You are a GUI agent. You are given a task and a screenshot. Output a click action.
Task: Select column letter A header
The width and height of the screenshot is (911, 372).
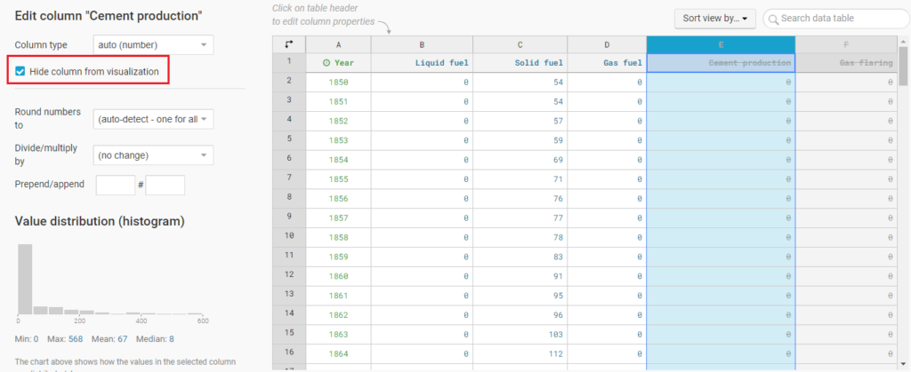point(338,44)
